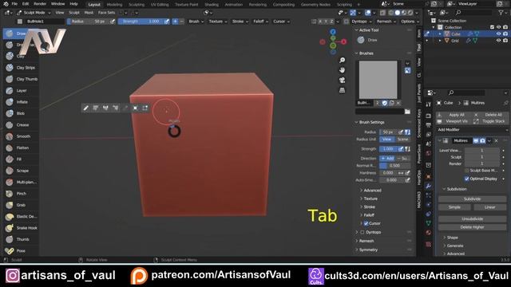Select the Clay Strips brush
This screenshot has width=511, height=287.
click(x=21, y=68)
